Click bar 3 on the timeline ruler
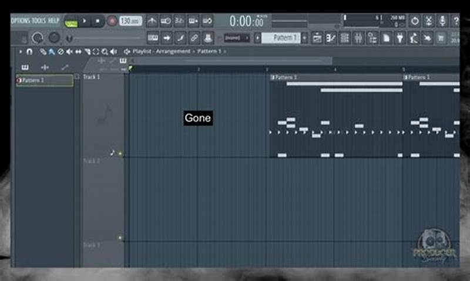This screenshot has width=470, height=281. [x=267, y=69]
